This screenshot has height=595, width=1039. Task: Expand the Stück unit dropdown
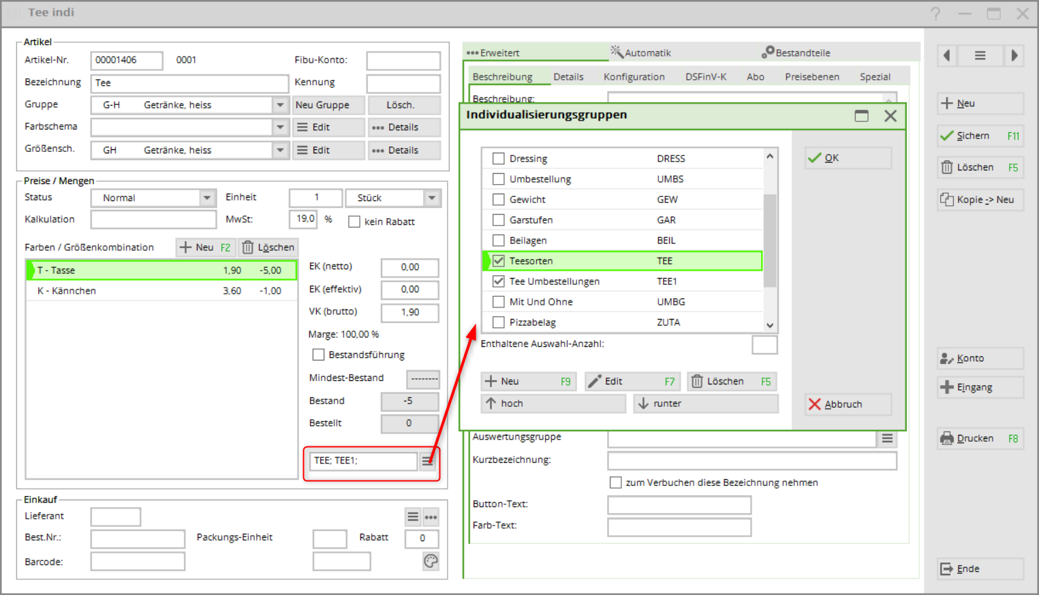click(x=432, y=198)
